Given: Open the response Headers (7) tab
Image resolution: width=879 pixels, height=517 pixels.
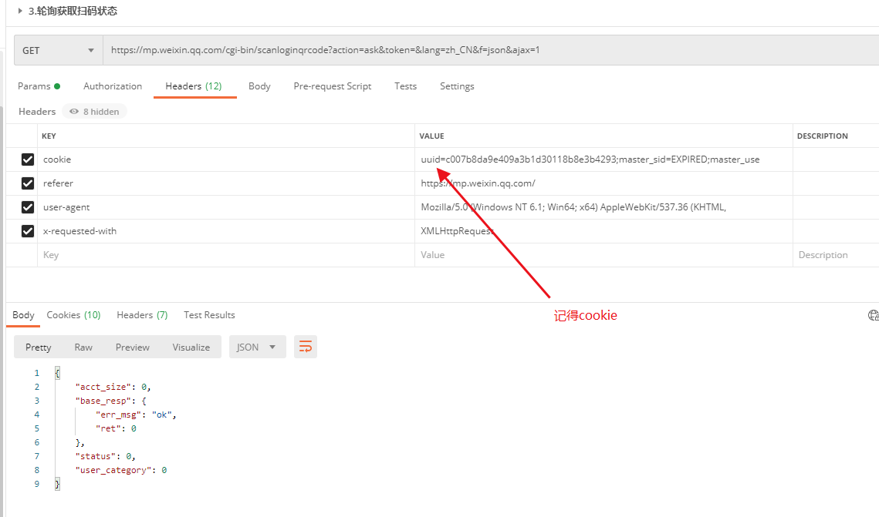Looking at the screenshot, I should [x=142, y=315].
